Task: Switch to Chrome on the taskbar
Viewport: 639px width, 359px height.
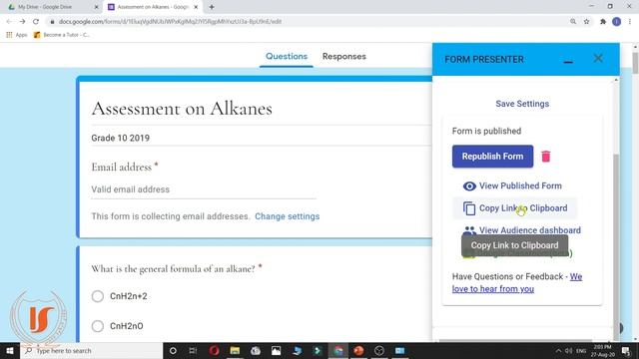Action: pyautogui.click(x=337, y=351)
